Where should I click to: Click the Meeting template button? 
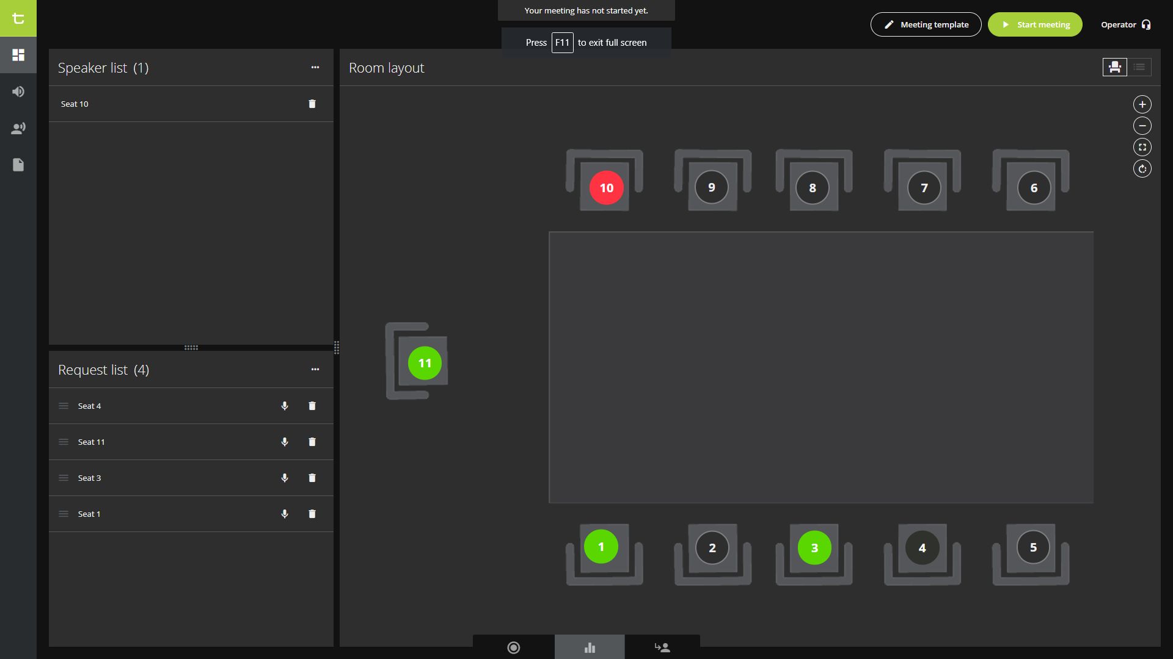pyautogui.click(x=926, y=24)
